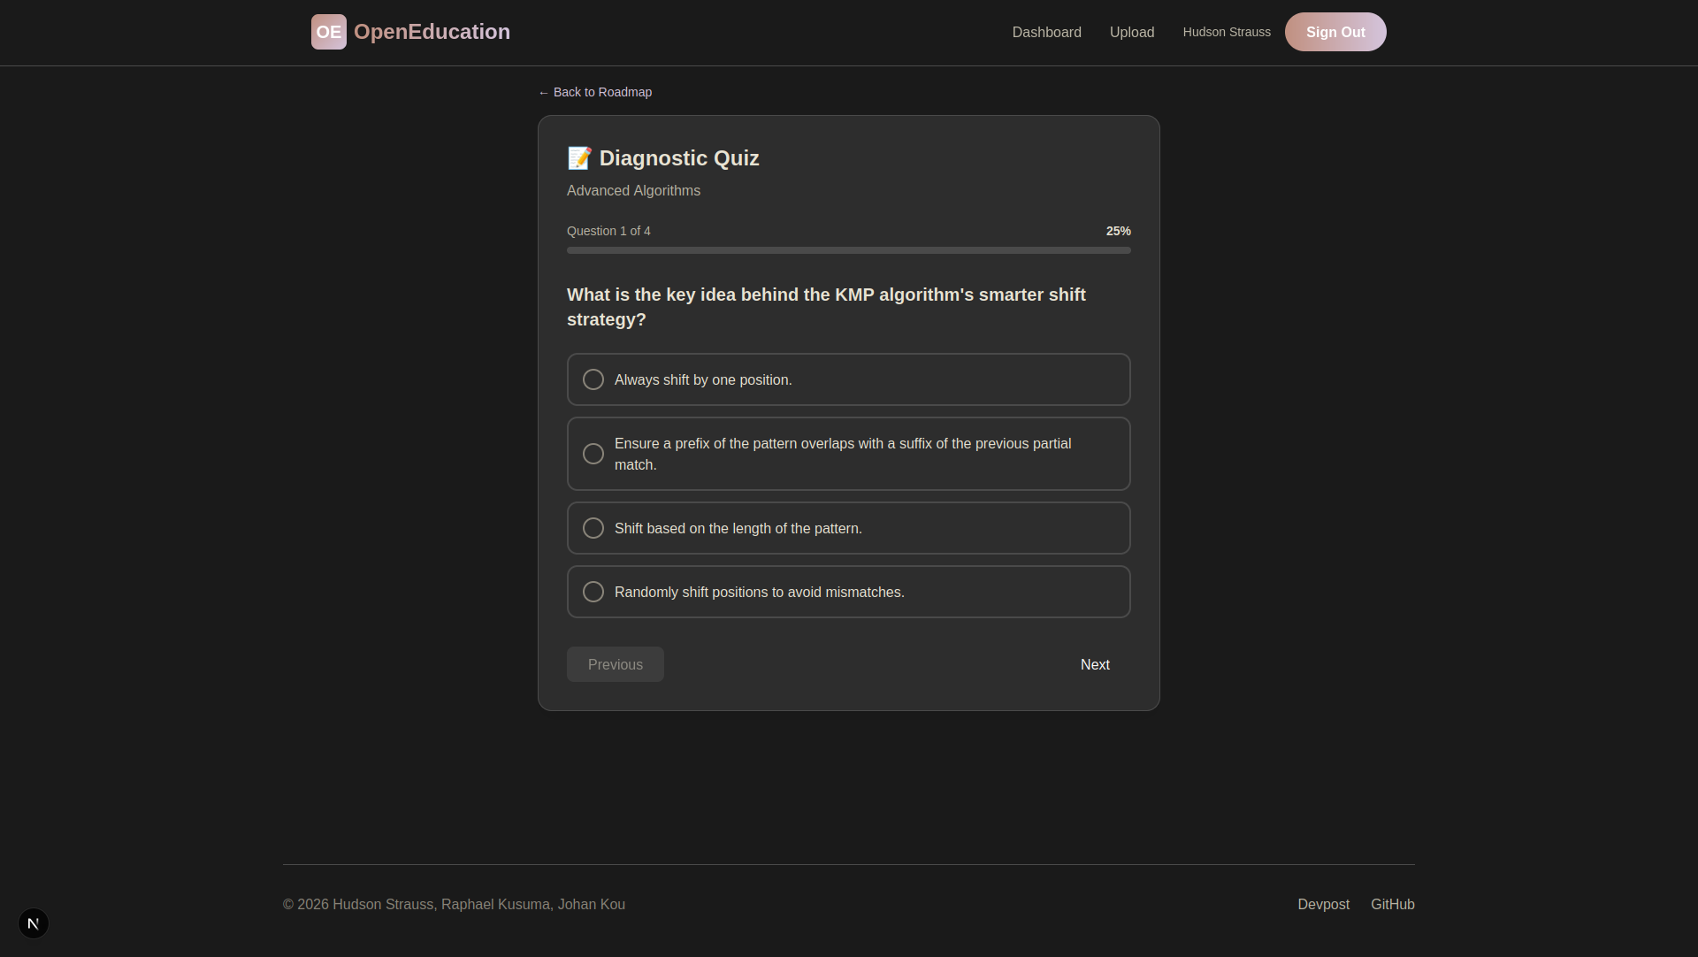Open the Devpost footer link
This screenshot has height=957, width=1698.
pos(1323,904)
